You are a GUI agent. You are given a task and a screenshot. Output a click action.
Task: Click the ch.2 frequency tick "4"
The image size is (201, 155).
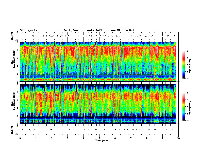(x=18, y=108)
